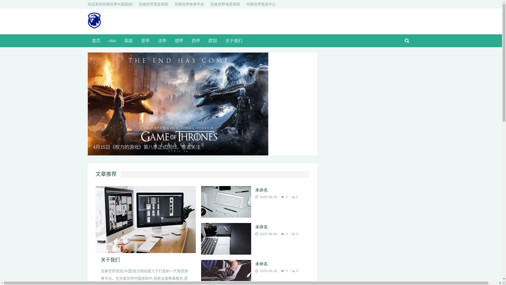Open the first 未命名 article title
The image size is (506, 285).
point(261,190)
